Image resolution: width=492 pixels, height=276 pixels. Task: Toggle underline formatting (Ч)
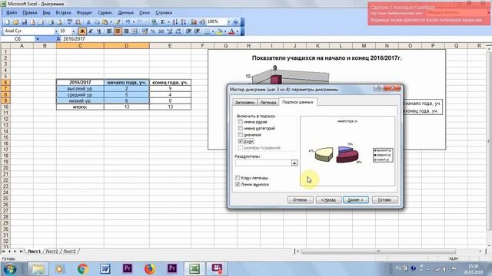(99, 31)
